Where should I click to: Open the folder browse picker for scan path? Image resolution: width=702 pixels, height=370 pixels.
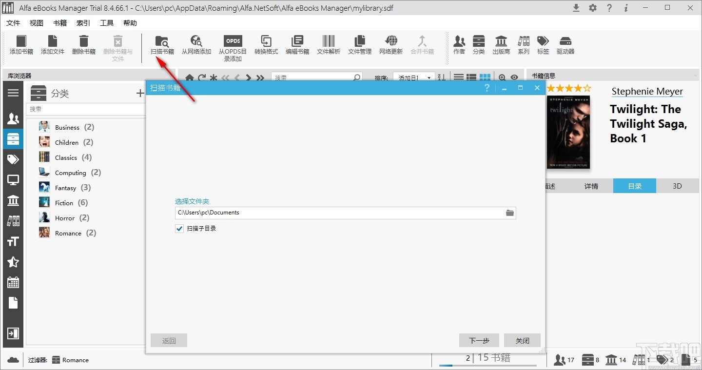tap(509, 213)
